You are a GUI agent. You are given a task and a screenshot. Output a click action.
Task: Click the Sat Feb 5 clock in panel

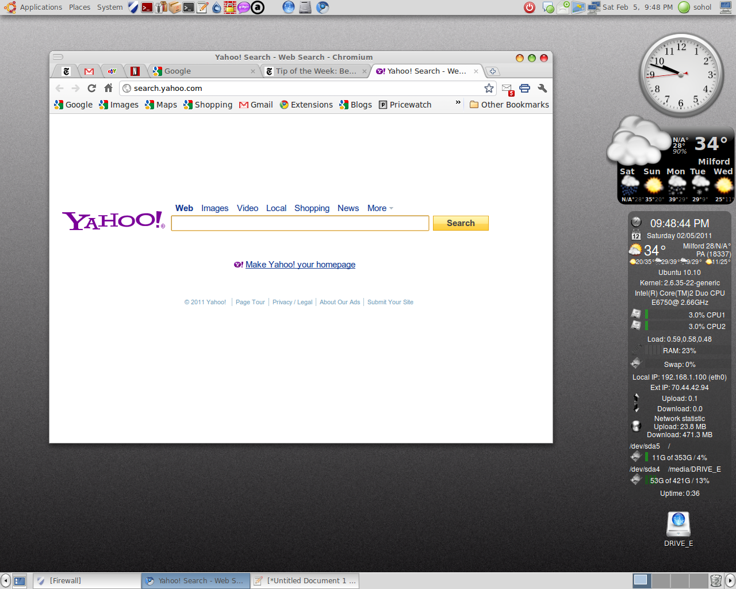click(638, 7)
